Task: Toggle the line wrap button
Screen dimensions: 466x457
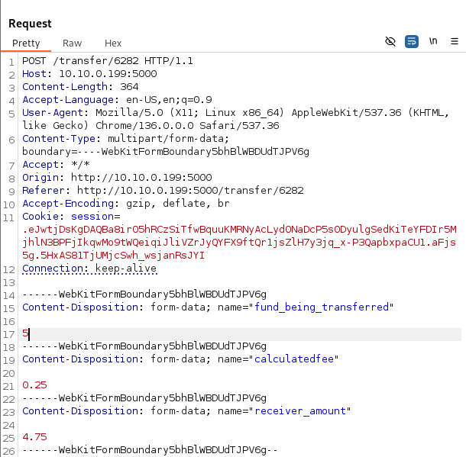Action: [x=412, y=41]
